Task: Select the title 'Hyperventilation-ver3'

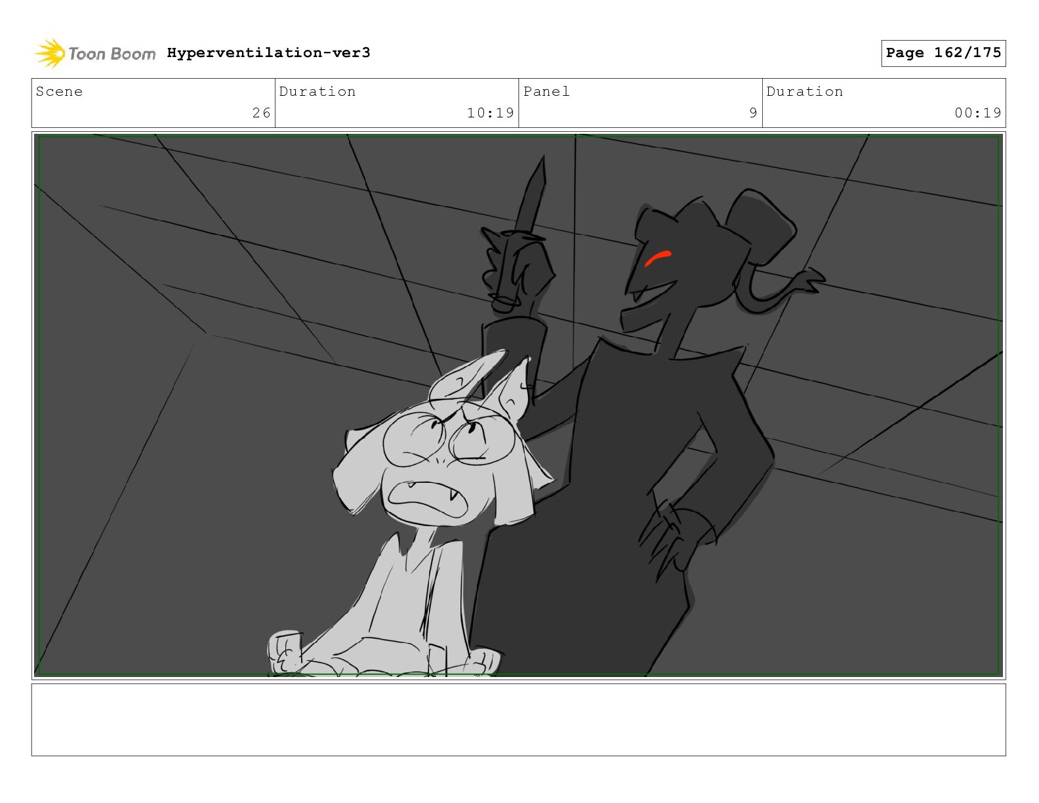Action: pos(268,52)
